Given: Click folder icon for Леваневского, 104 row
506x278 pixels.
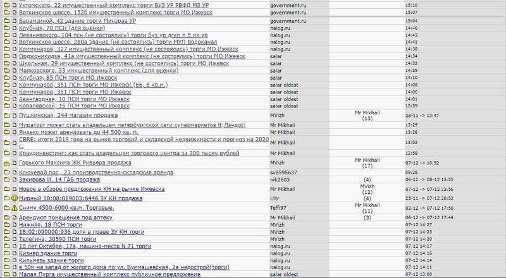Looking at the screenshot, I should (x=6, y=35).
